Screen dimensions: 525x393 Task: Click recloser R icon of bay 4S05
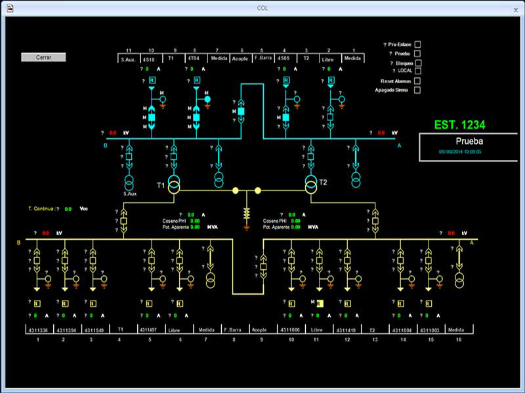click(286, 80)
